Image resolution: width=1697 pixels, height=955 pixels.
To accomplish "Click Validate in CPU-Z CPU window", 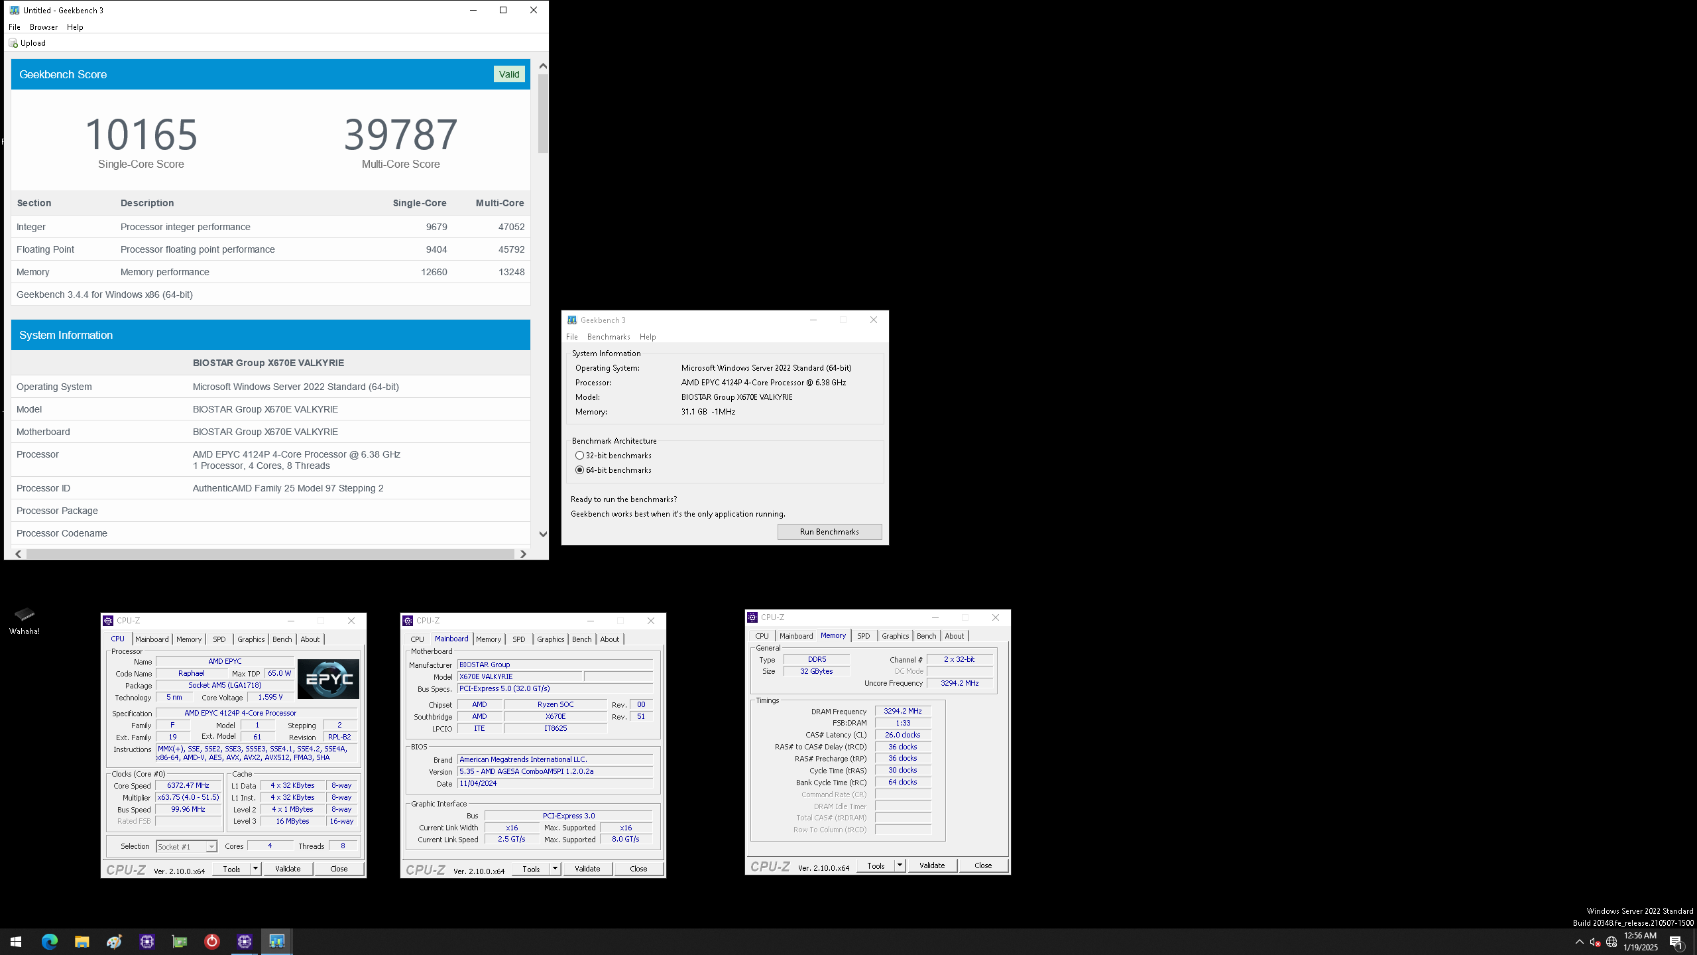I will pos(288,869).
